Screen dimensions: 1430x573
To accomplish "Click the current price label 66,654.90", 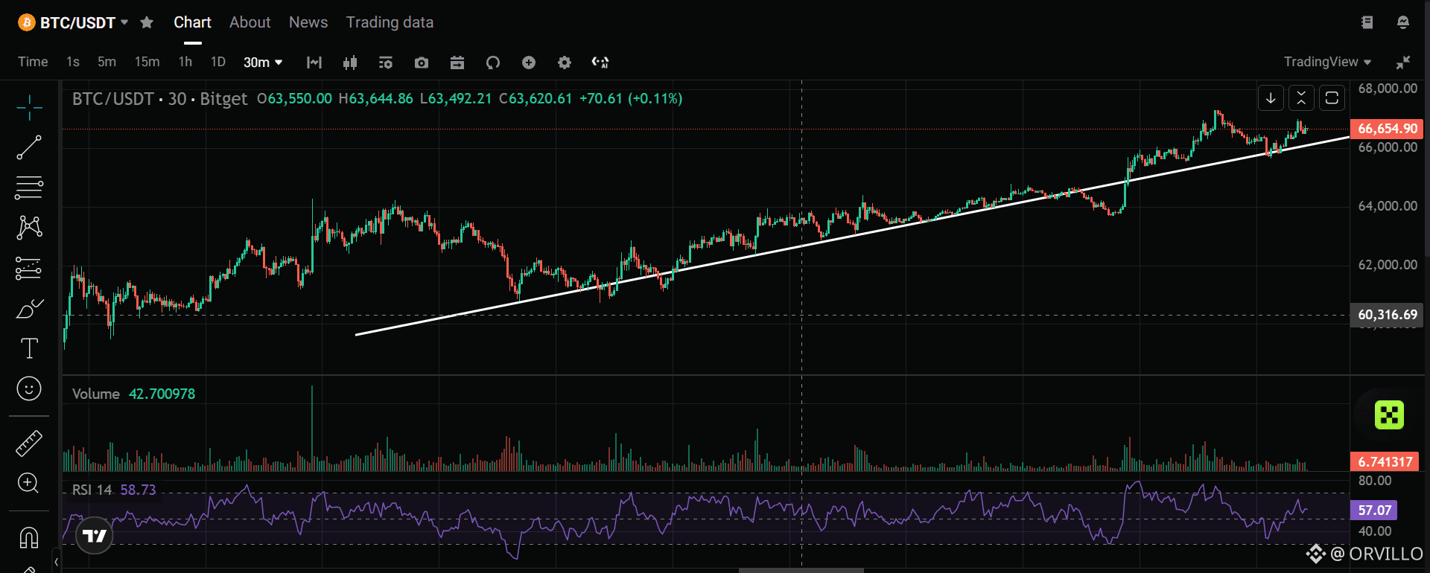I will pos(1387,129).
